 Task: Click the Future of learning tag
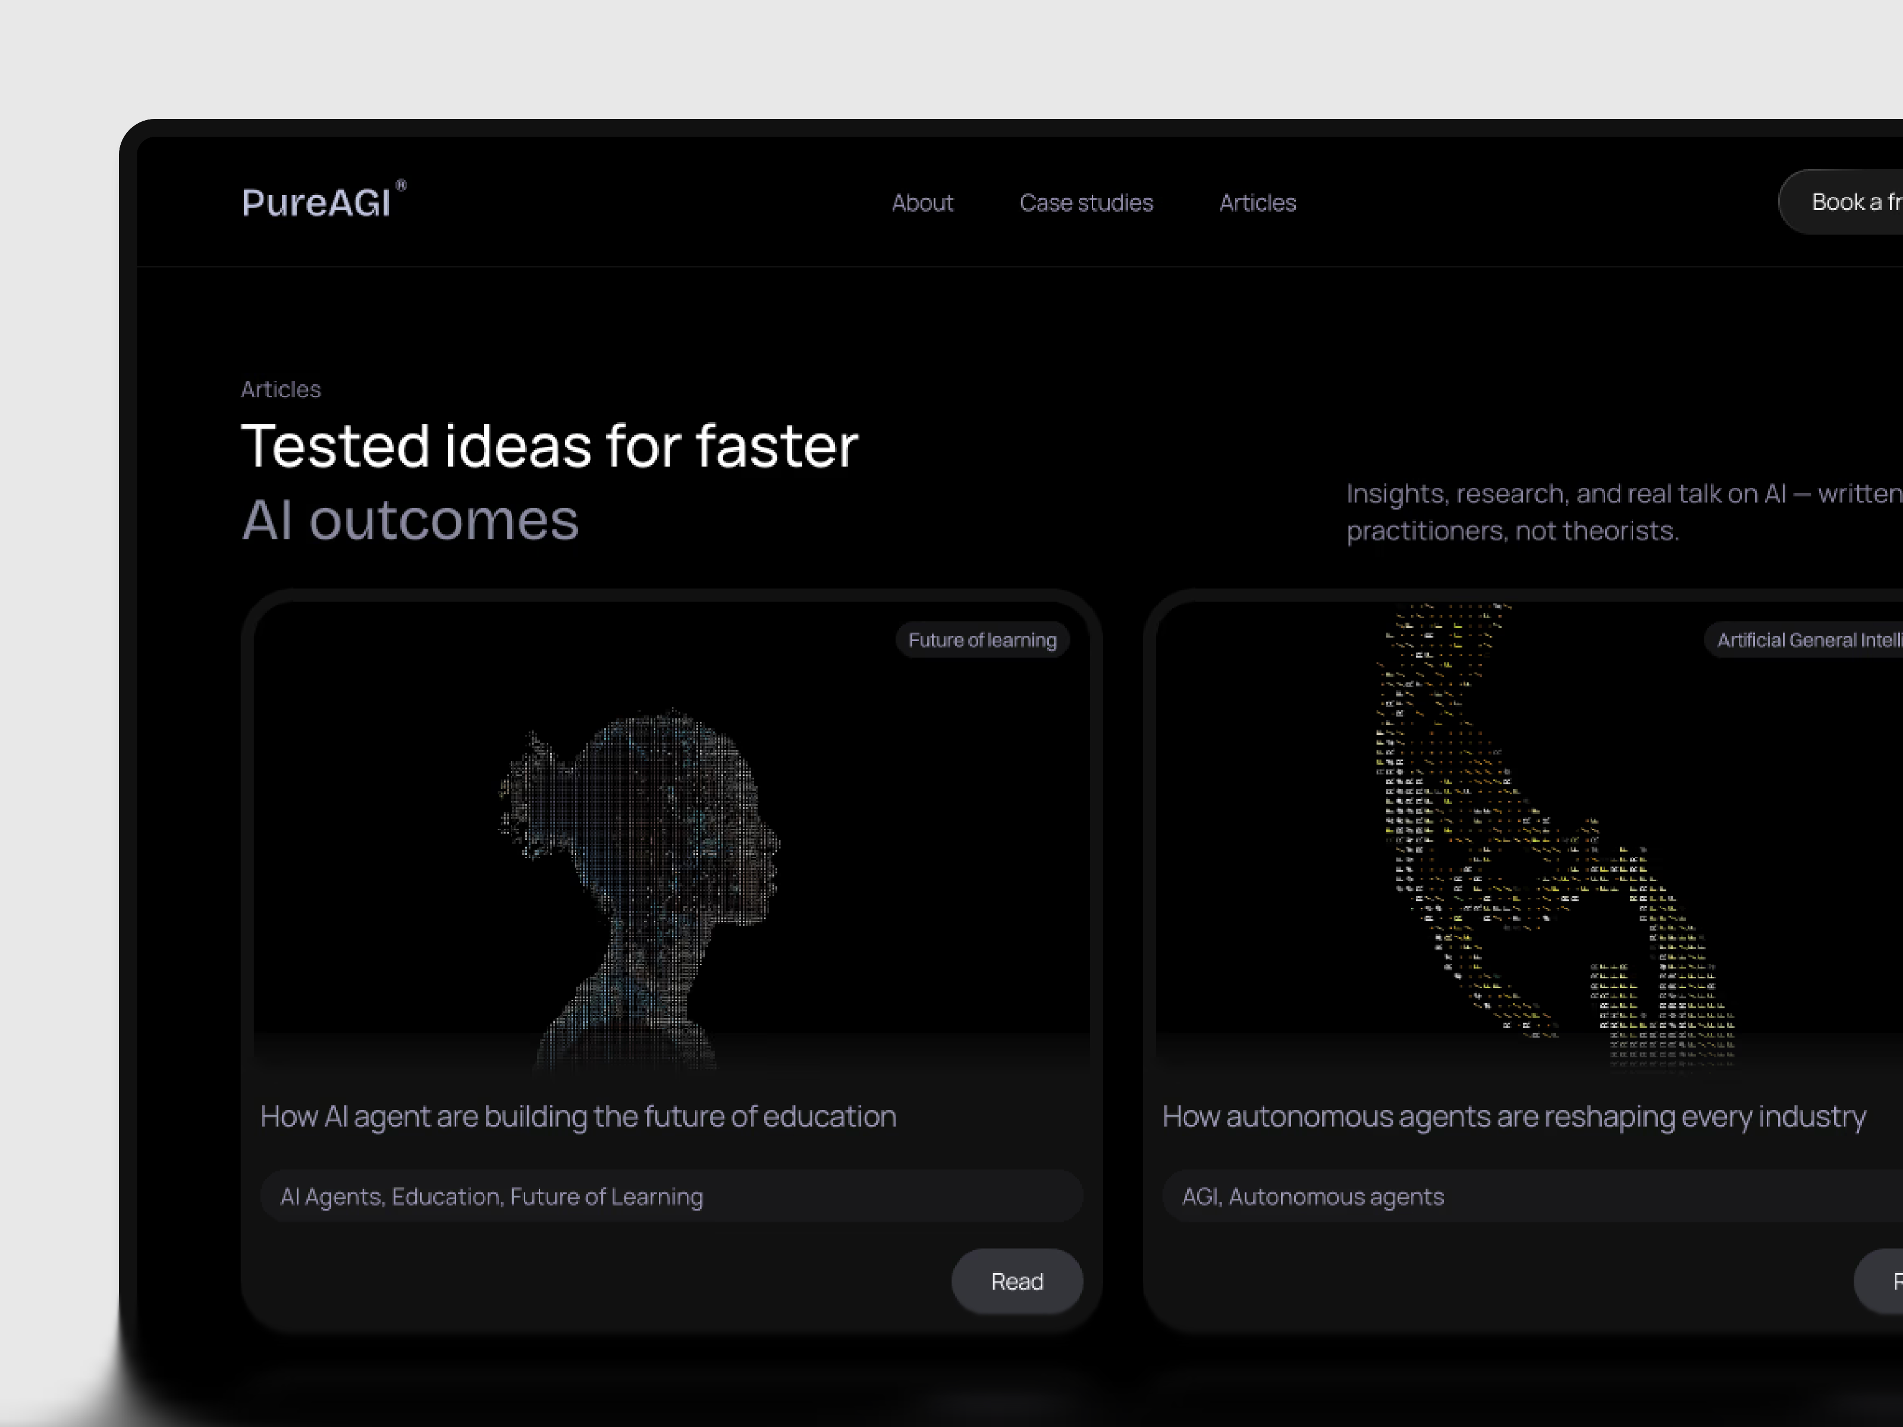pos(982,640)
